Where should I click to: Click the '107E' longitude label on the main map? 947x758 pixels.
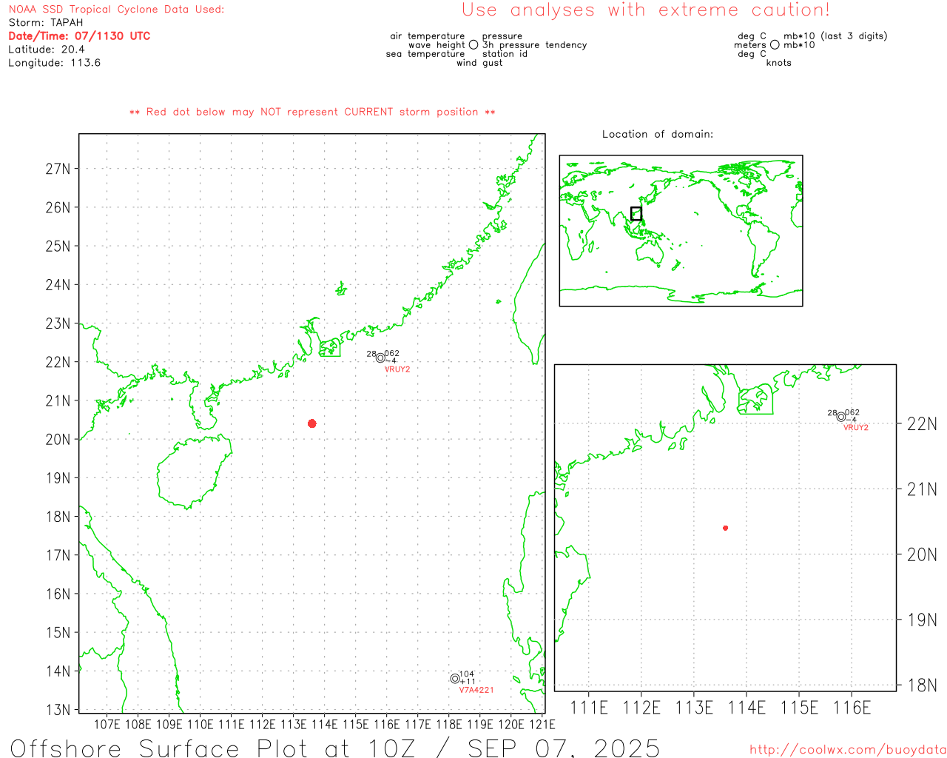click(x=107, y=725)
